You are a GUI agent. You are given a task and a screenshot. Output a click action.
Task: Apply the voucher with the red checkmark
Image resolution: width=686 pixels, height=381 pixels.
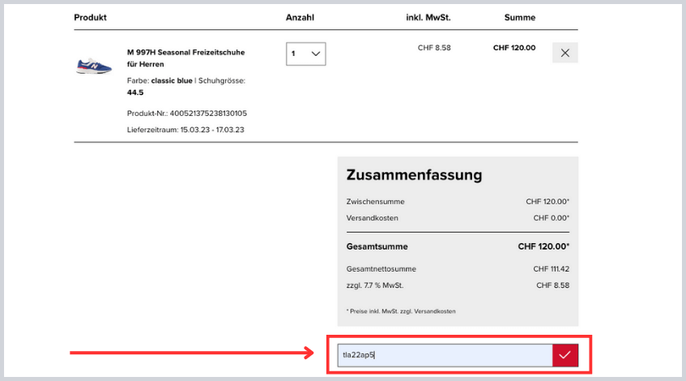point(565,355)
